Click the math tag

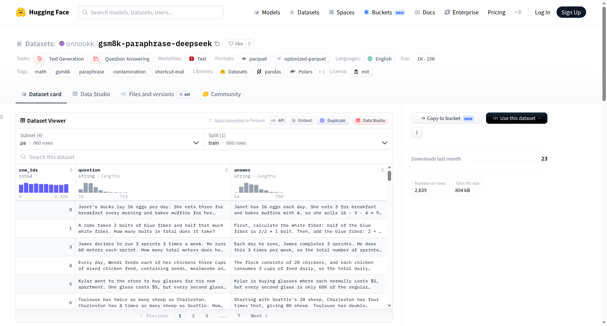click(41, 72)
